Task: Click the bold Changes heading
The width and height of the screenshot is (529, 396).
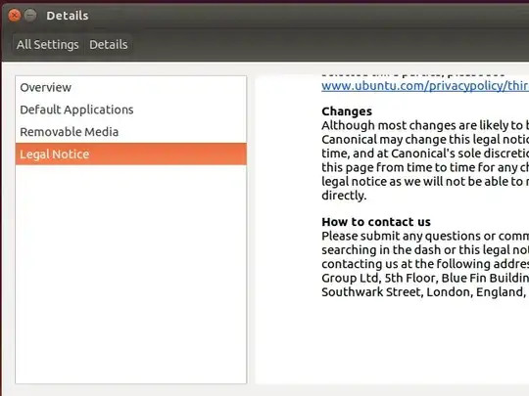Action: point(347,111)
